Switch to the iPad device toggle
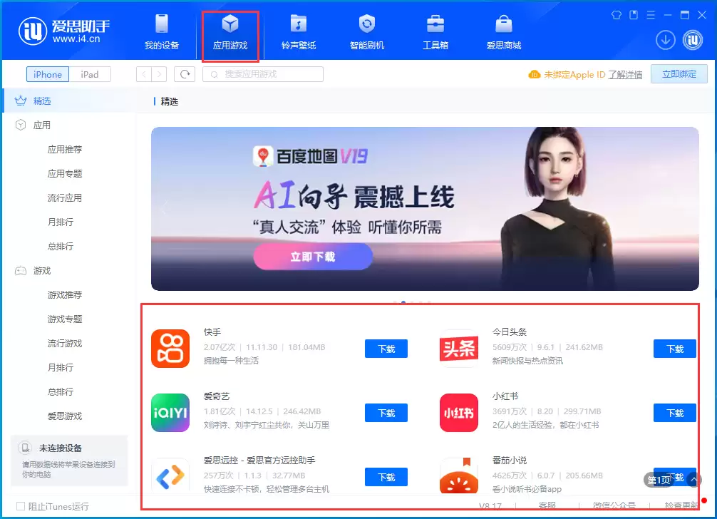Viewport: 717px width, 519px height. [90, 74]
